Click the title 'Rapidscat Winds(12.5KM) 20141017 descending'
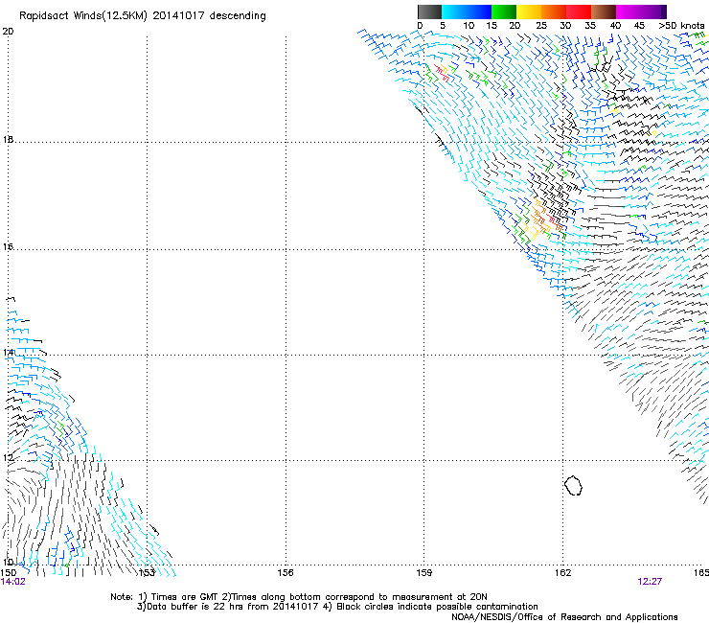Viewport: 709px width, 623px height. pyautogui.click(x=143, y=16)
